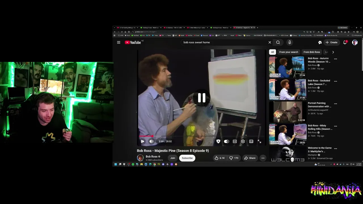Click the Markiplier channel name
363x204 pixels.
[313, 155]
